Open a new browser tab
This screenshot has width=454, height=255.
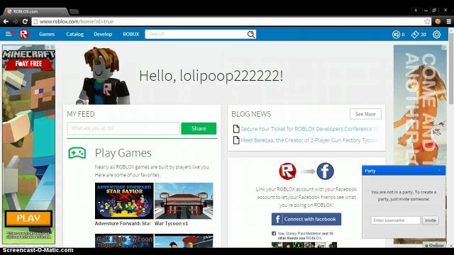point(74,11)
